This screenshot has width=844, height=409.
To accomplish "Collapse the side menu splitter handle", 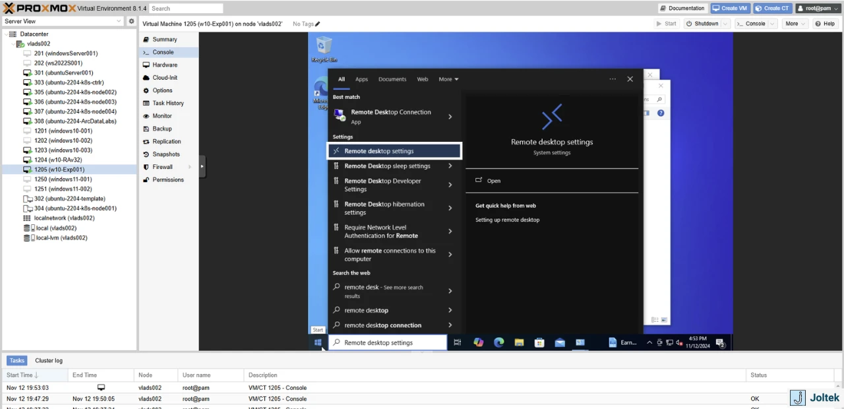I will coord(202,166).
